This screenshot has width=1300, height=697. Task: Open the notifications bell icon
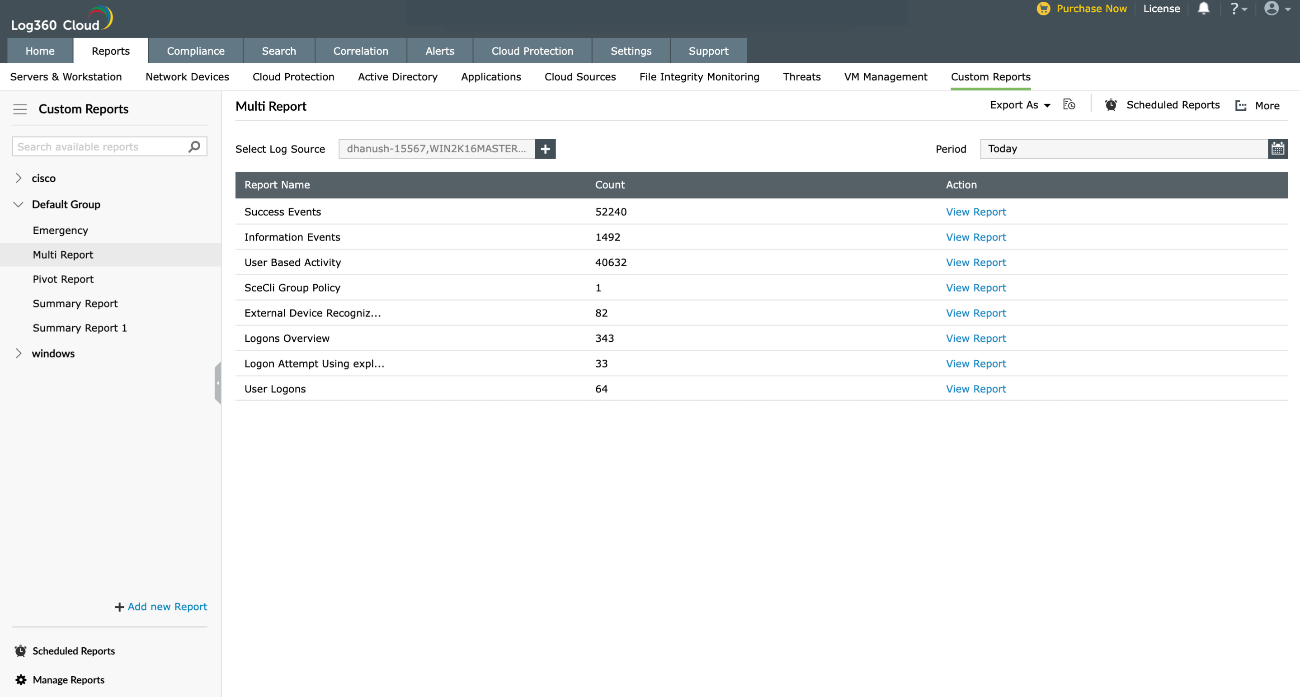tap(1204, 9)
